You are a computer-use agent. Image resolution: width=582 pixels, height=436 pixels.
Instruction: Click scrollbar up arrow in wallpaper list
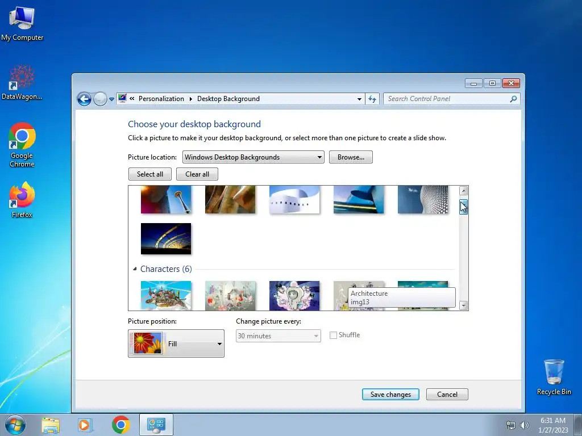463,191
